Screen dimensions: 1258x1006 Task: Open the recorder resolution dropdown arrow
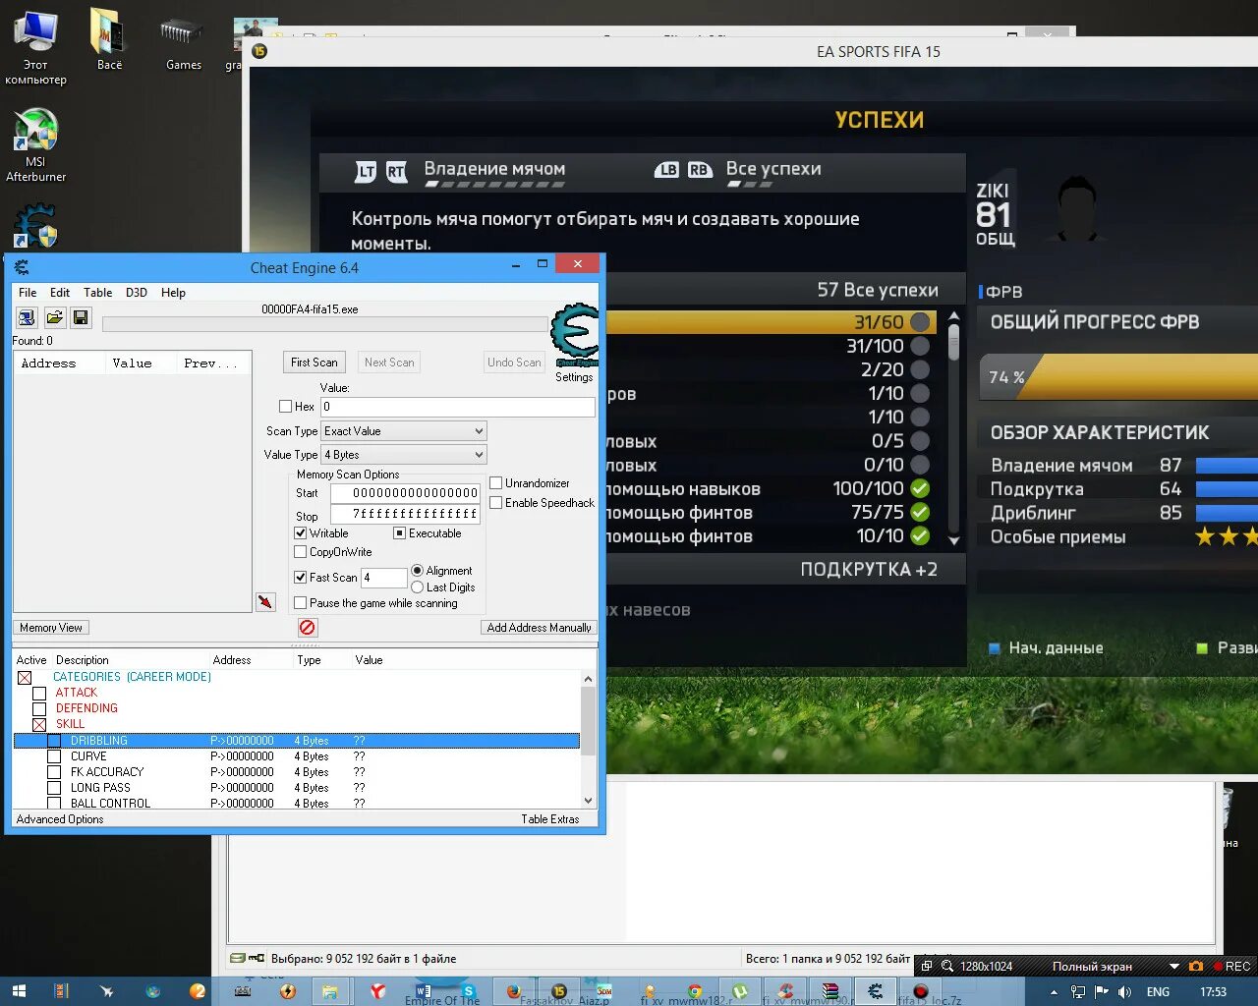(x=1173, y=967)
